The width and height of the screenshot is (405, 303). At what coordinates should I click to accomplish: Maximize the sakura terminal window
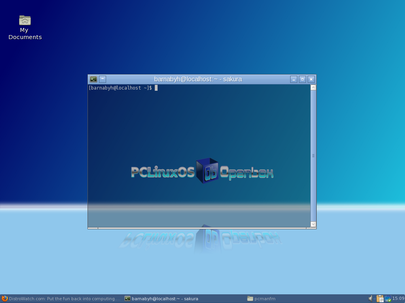tap(303, 79)
